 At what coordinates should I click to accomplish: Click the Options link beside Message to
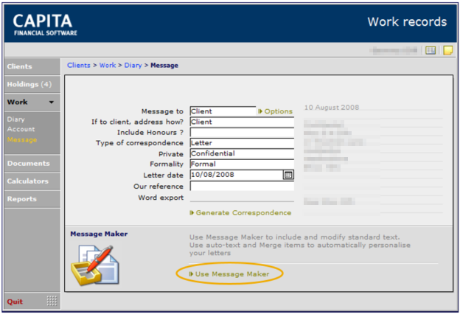coord(276,111)
